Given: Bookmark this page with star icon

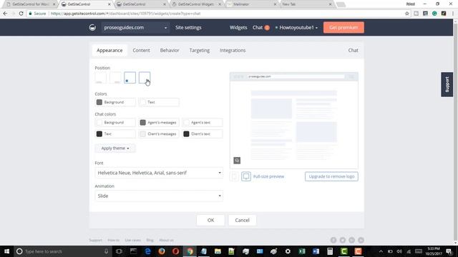Looking at the screenshot, I should coord(407,14).
